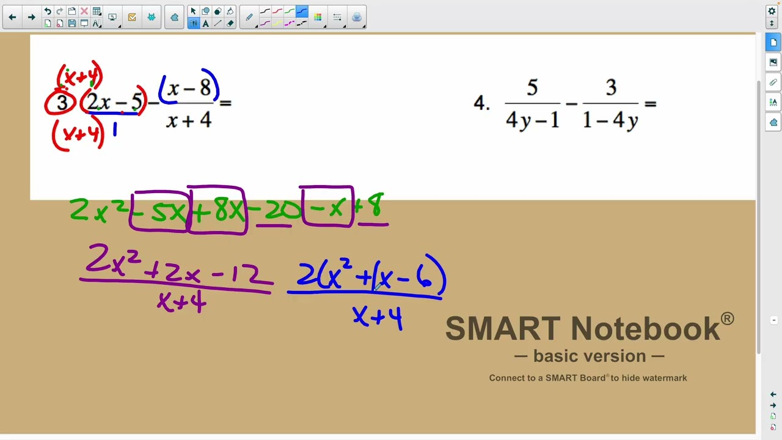Click the Redo arrow icon
The width and height of the screenshot is (782, 440).
[x=60, y=11]
